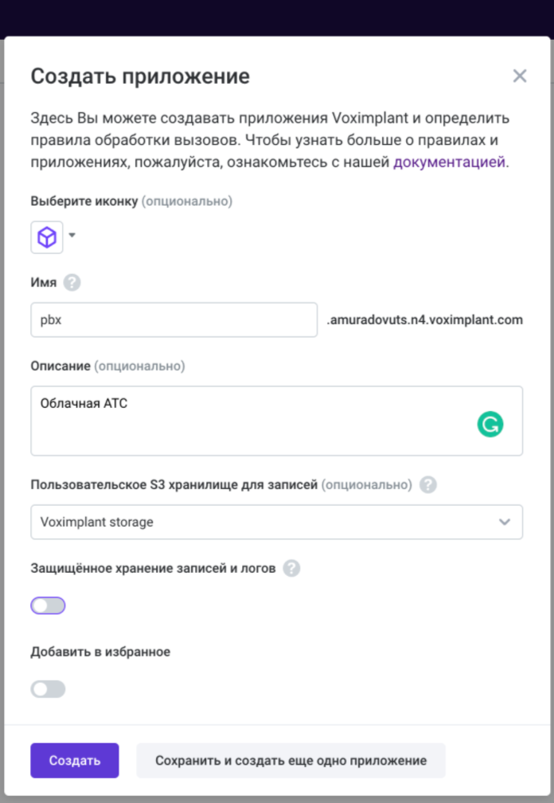
Task: Click the green Grammarly icon in the description
Action: 490,424
